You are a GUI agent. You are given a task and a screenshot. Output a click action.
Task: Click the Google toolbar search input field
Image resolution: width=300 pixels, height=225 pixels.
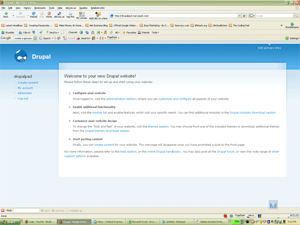point(23,38)
